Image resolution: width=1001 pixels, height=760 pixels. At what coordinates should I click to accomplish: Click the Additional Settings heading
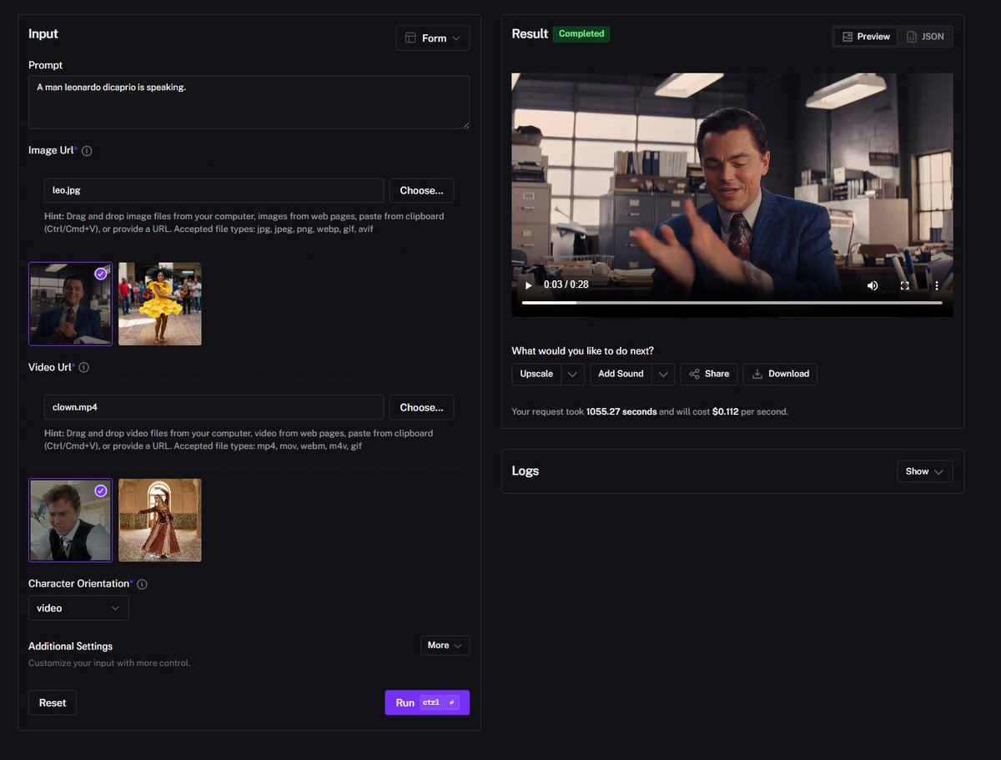pos(70,647)
